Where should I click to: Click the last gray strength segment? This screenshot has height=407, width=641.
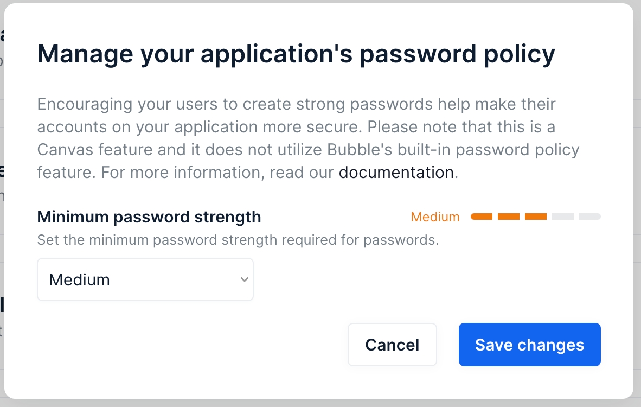click(x=590, y=217)
